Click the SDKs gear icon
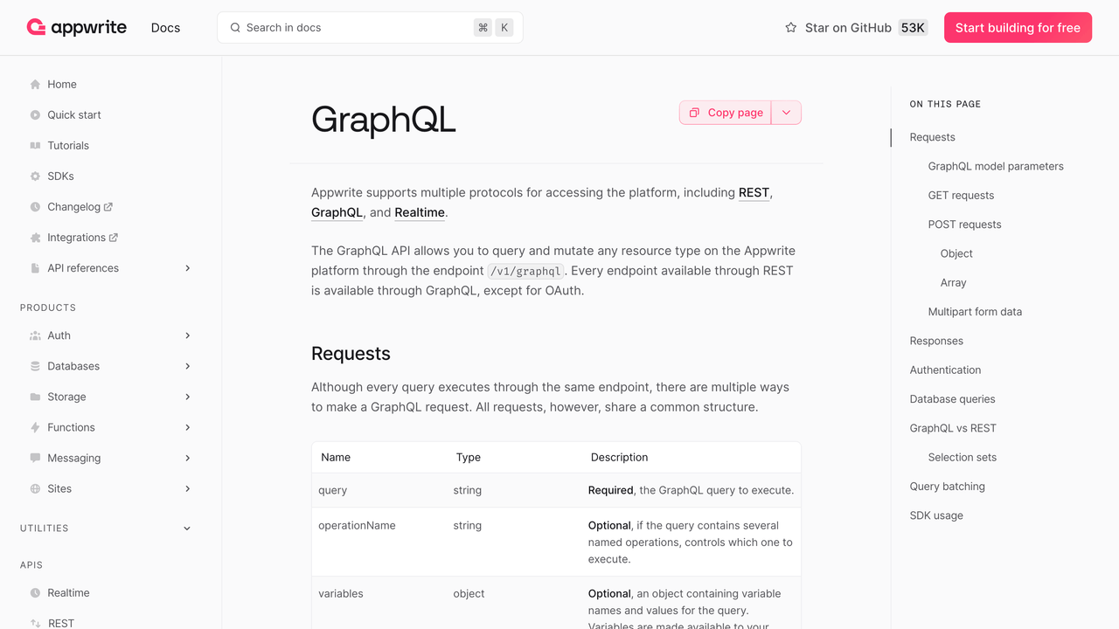The height and width of the screenshot is (629, 1119). pyautogui.click(x=35, y=176)
